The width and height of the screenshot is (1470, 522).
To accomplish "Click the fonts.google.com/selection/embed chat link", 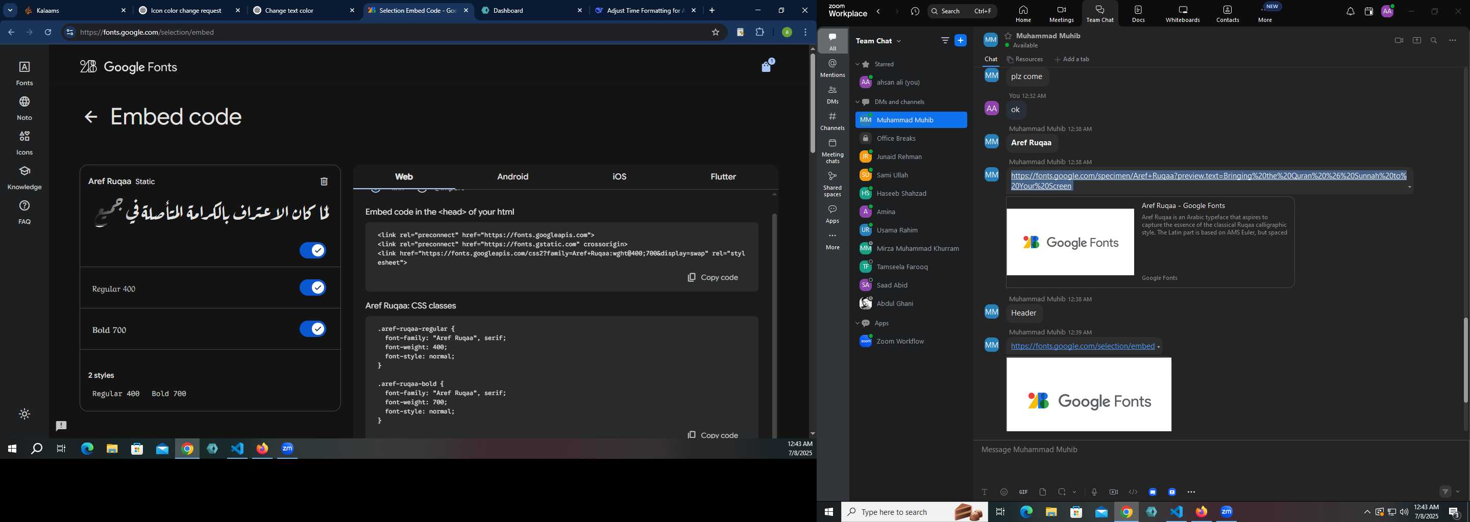I will 1083,346.
